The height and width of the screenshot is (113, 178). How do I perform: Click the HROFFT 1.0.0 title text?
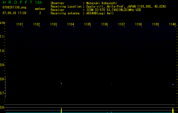tap(22, 2)
